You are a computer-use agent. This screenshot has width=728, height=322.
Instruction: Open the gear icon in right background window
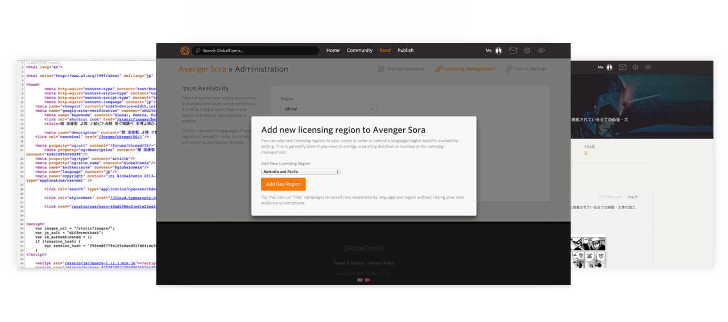[635, 67]
